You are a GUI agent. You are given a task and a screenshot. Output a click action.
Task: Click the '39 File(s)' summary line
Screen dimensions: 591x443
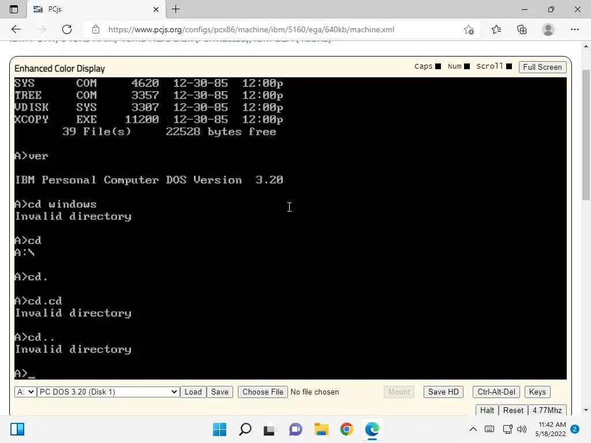169,132
